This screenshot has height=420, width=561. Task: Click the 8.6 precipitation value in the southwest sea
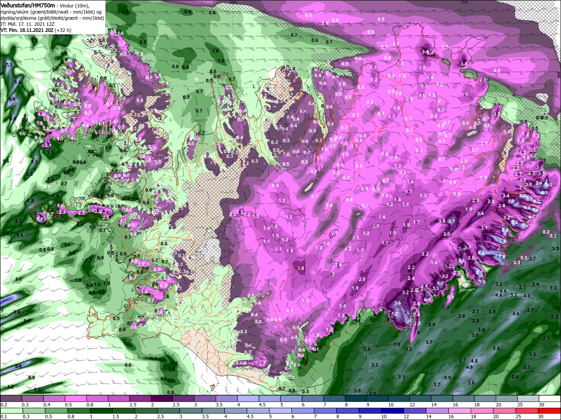pos(18,366)
